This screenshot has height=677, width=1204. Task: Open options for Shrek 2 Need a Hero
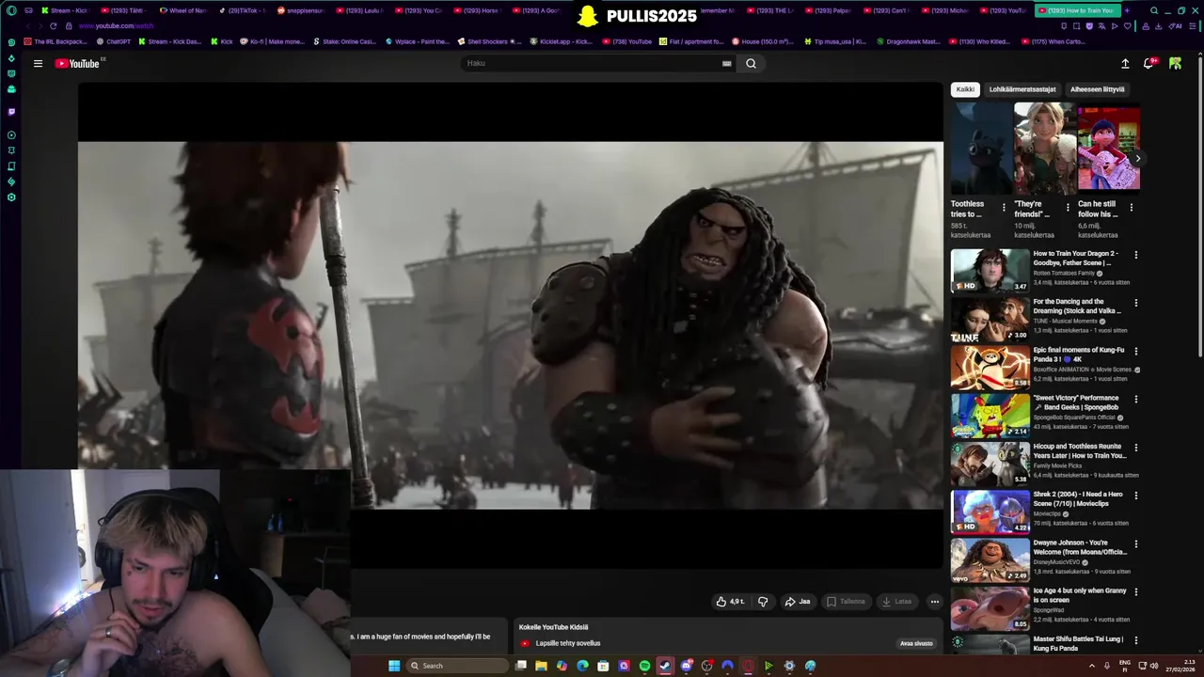(1135, 496)
